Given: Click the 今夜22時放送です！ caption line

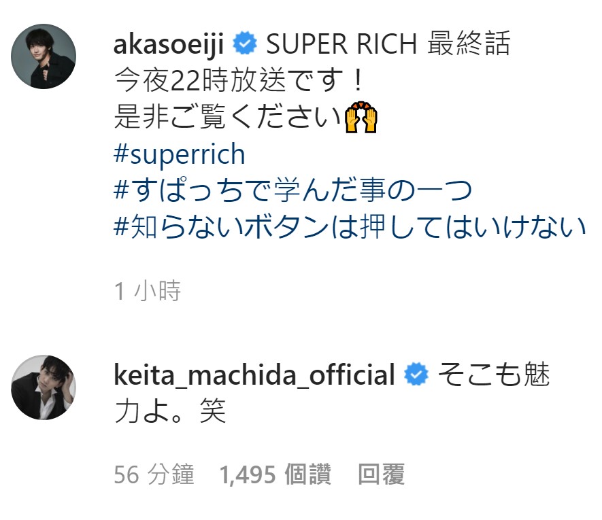Looking at the screenshot, I should (x=239, y=81).
